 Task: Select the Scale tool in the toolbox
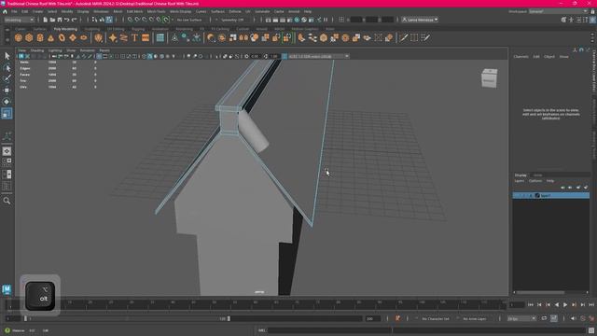pos(7,113)
